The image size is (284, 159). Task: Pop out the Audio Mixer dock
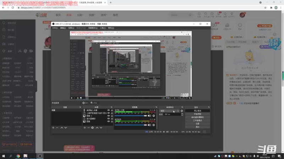pyautogui.click(x=156, y=107)
